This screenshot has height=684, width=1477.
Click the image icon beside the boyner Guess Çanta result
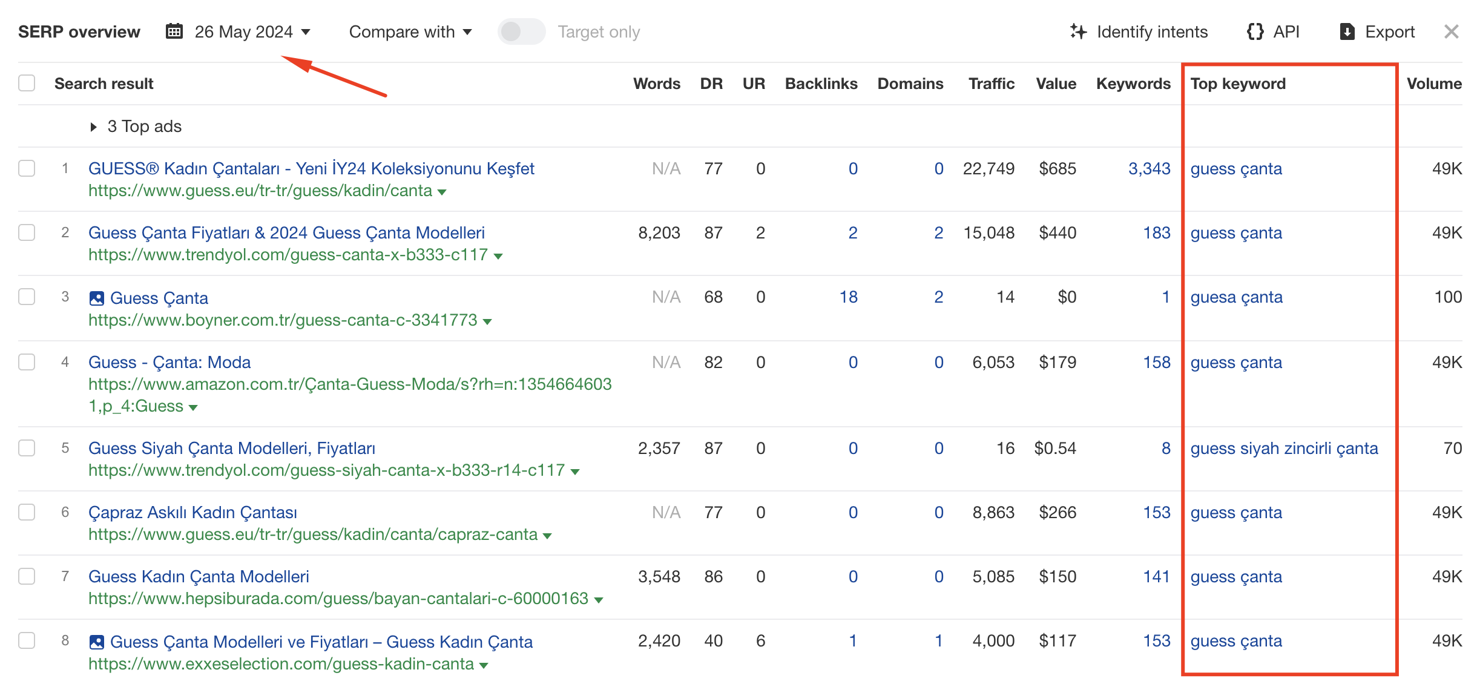[x=96, y=298]
